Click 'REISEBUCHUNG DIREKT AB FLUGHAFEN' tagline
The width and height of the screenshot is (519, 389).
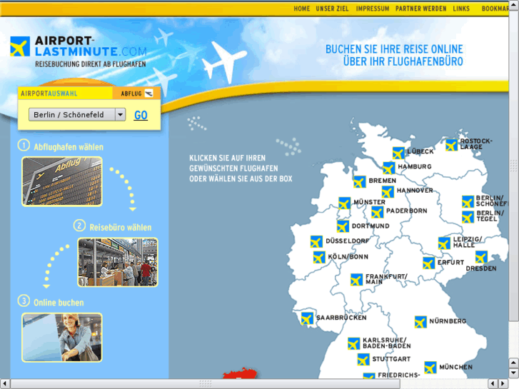coord(91,64)
